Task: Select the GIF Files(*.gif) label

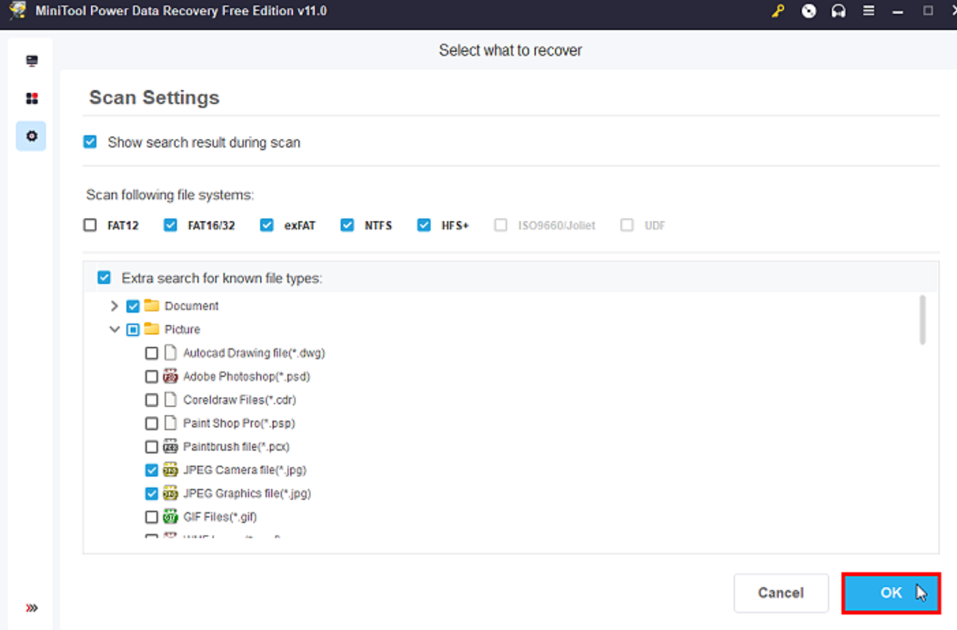Action: 220,517
